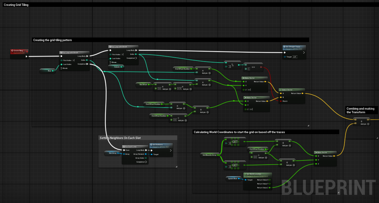Click the self Target field on Get ZHeight Trace
Viewport: 379px width, 203px height.
click(x=294, y=57)
